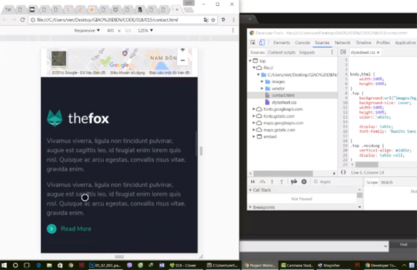Toggle the sources navigator sidebar icon
417x270 pixels.
(343, 53)
